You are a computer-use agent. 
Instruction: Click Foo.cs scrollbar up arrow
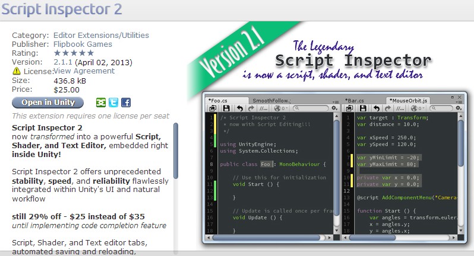click(x=336, y=116)
